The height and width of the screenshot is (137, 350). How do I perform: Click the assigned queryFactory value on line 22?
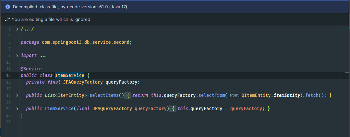246,109
